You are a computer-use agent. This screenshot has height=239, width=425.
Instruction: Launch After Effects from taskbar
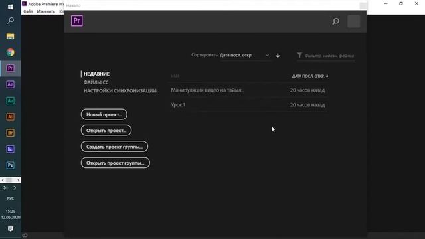click(11, 84)
